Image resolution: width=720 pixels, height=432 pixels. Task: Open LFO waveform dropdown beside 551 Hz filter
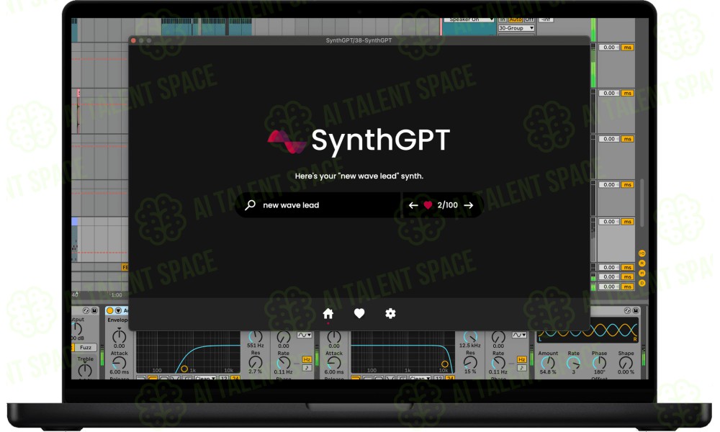tap(304, 335)
